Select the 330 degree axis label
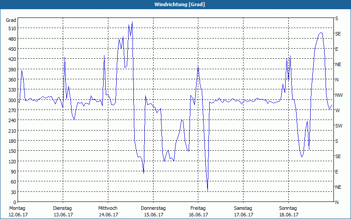 [12, 90]
